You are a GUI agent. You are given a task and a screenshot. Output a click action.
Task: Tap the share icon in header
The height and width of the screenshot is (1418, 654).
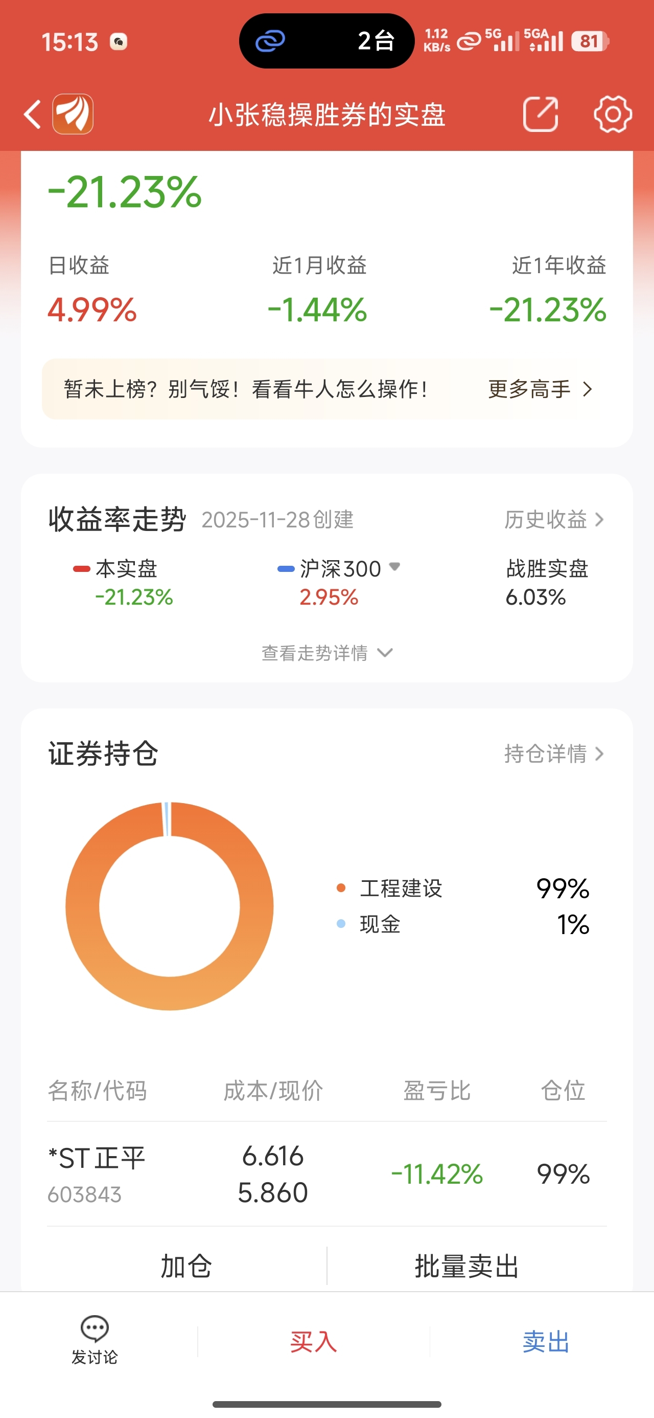pyautogui.click(x=541, y=114)
